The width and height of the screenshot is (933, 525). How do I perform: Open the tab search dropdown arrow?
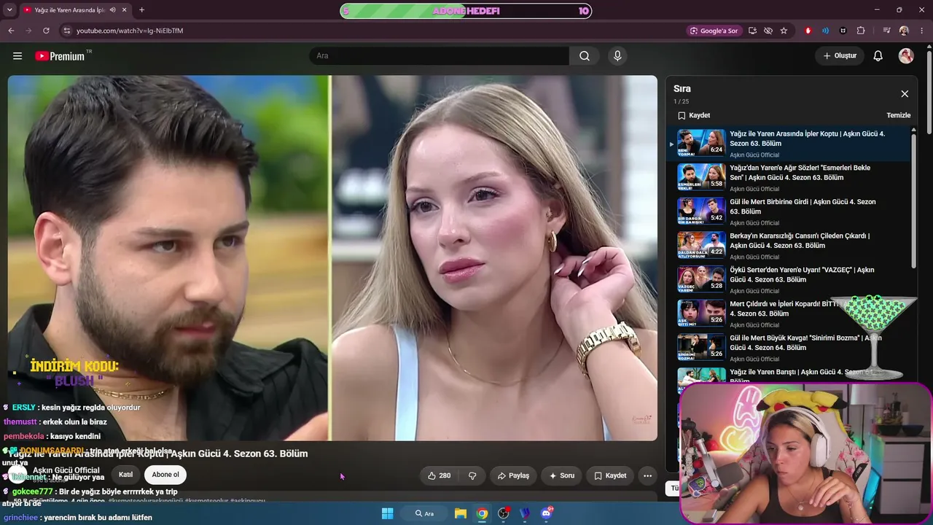[x=9, y=10]
